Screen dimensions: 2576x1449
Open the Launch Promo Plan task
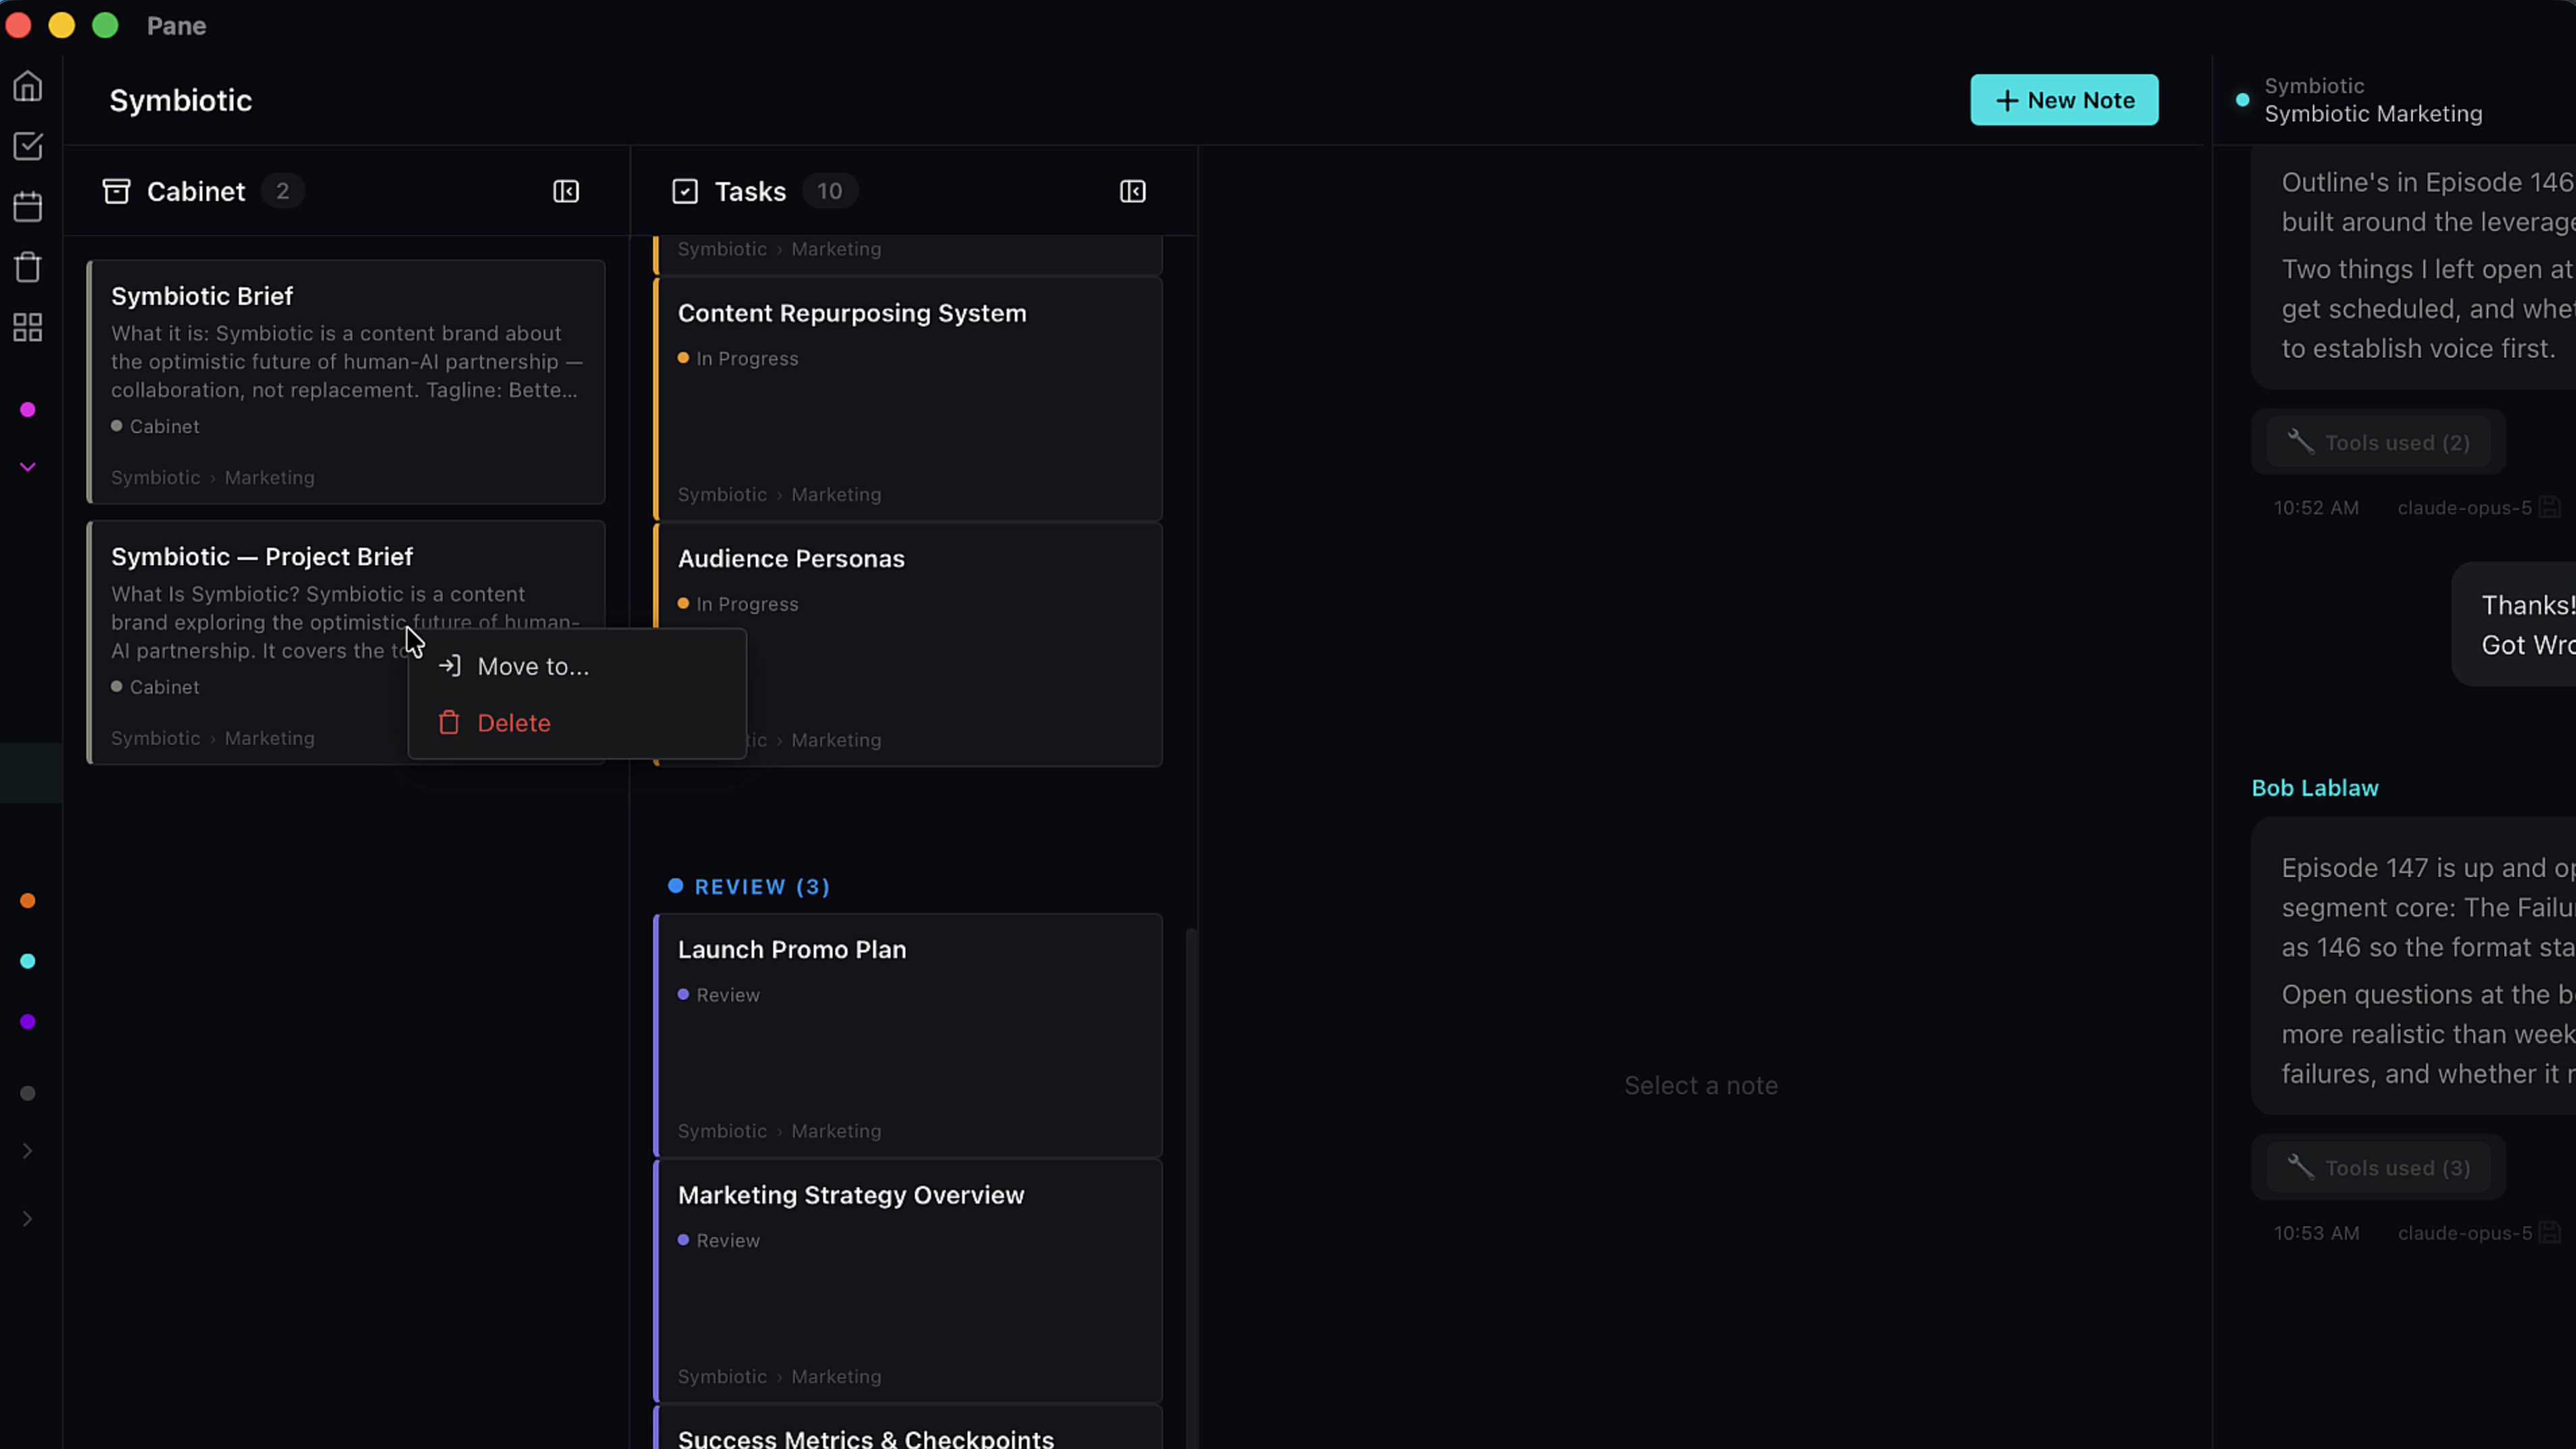tap(908, 1036)
